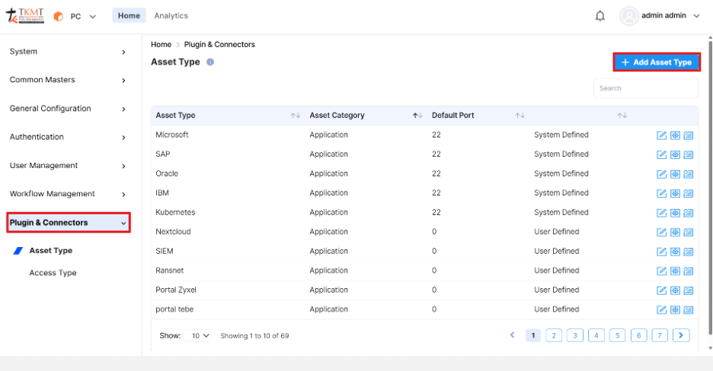This screenshot has height=371, width=713.
Task: Open the settings wheel icon for Nextcloud
Action: click(675, 232)
